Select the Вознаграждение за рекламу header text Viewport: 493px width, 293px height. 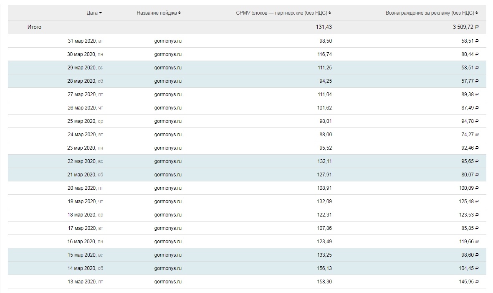(x=430, y=13)
